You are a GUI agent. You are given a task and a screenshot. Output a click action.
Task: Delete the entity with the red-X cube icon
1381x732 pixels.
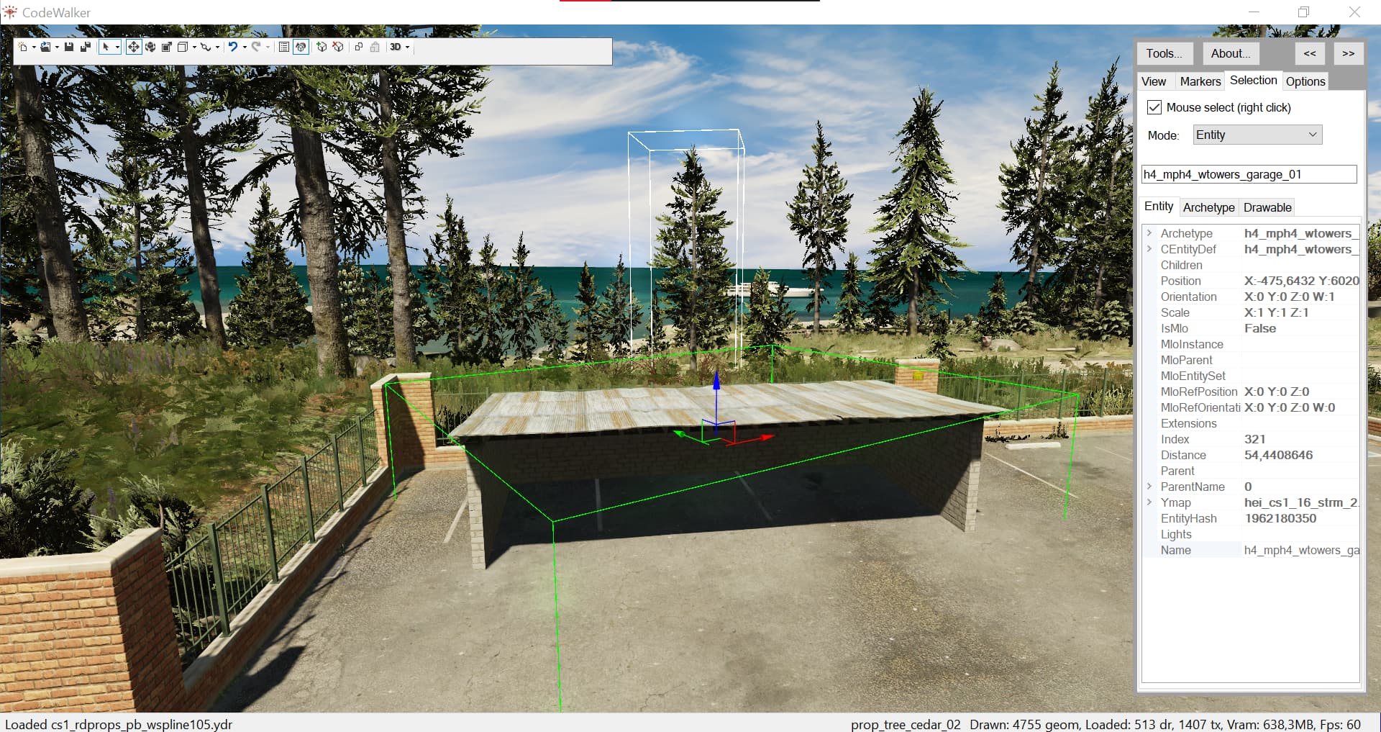pos(338,47)
